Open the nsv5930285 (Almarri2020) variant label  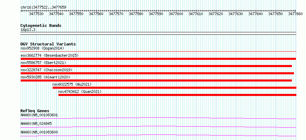(x=45, y=77)
